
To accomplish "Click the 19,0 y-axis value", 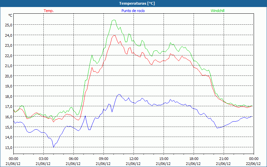I will click(8, 86).
